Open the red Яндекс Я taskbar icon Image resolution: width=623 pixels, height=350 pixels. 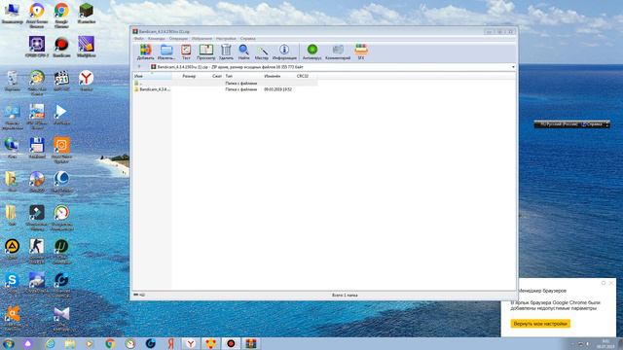[x=171, y=343]
